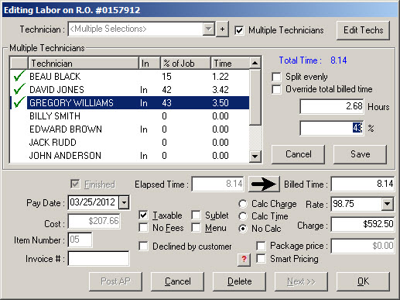Click the red question mark help icon
This screenshot has height=300, width=400.
coord(244,259)
